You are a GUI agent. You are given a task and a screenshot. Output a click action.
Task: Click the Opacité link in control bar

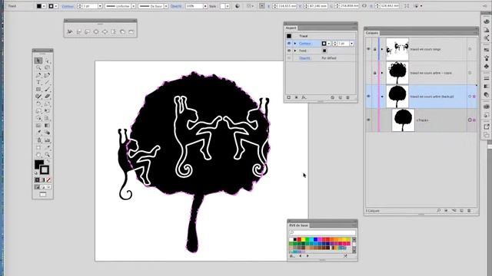click(176, 6)
